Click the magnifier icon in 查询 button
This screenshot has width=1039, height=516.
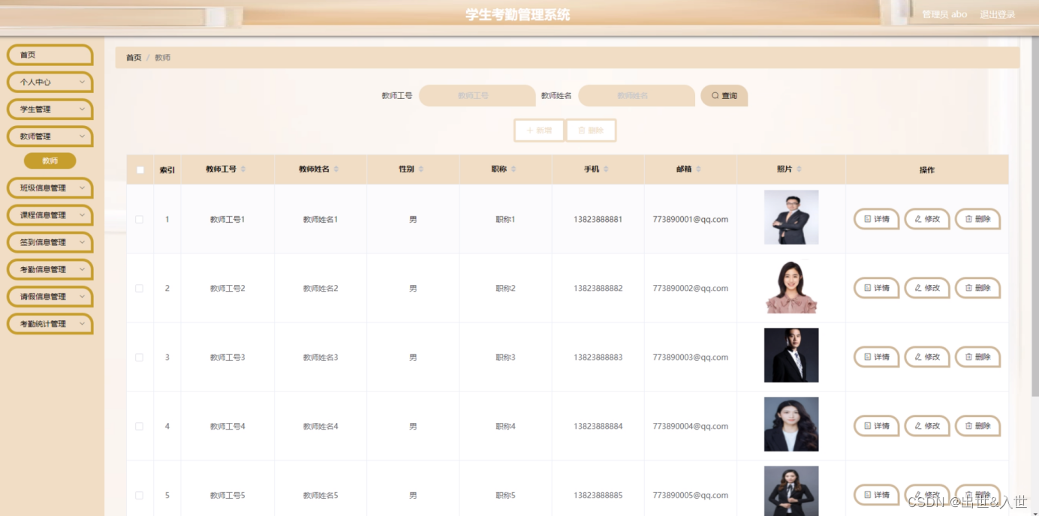click(x=715, y=96)
